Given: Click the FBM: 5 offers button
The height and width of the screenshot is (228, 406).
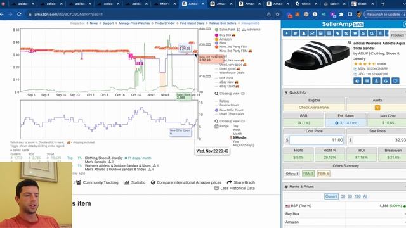Looking at the screenshot, I should pyautogui.click(x=324, y=174).
